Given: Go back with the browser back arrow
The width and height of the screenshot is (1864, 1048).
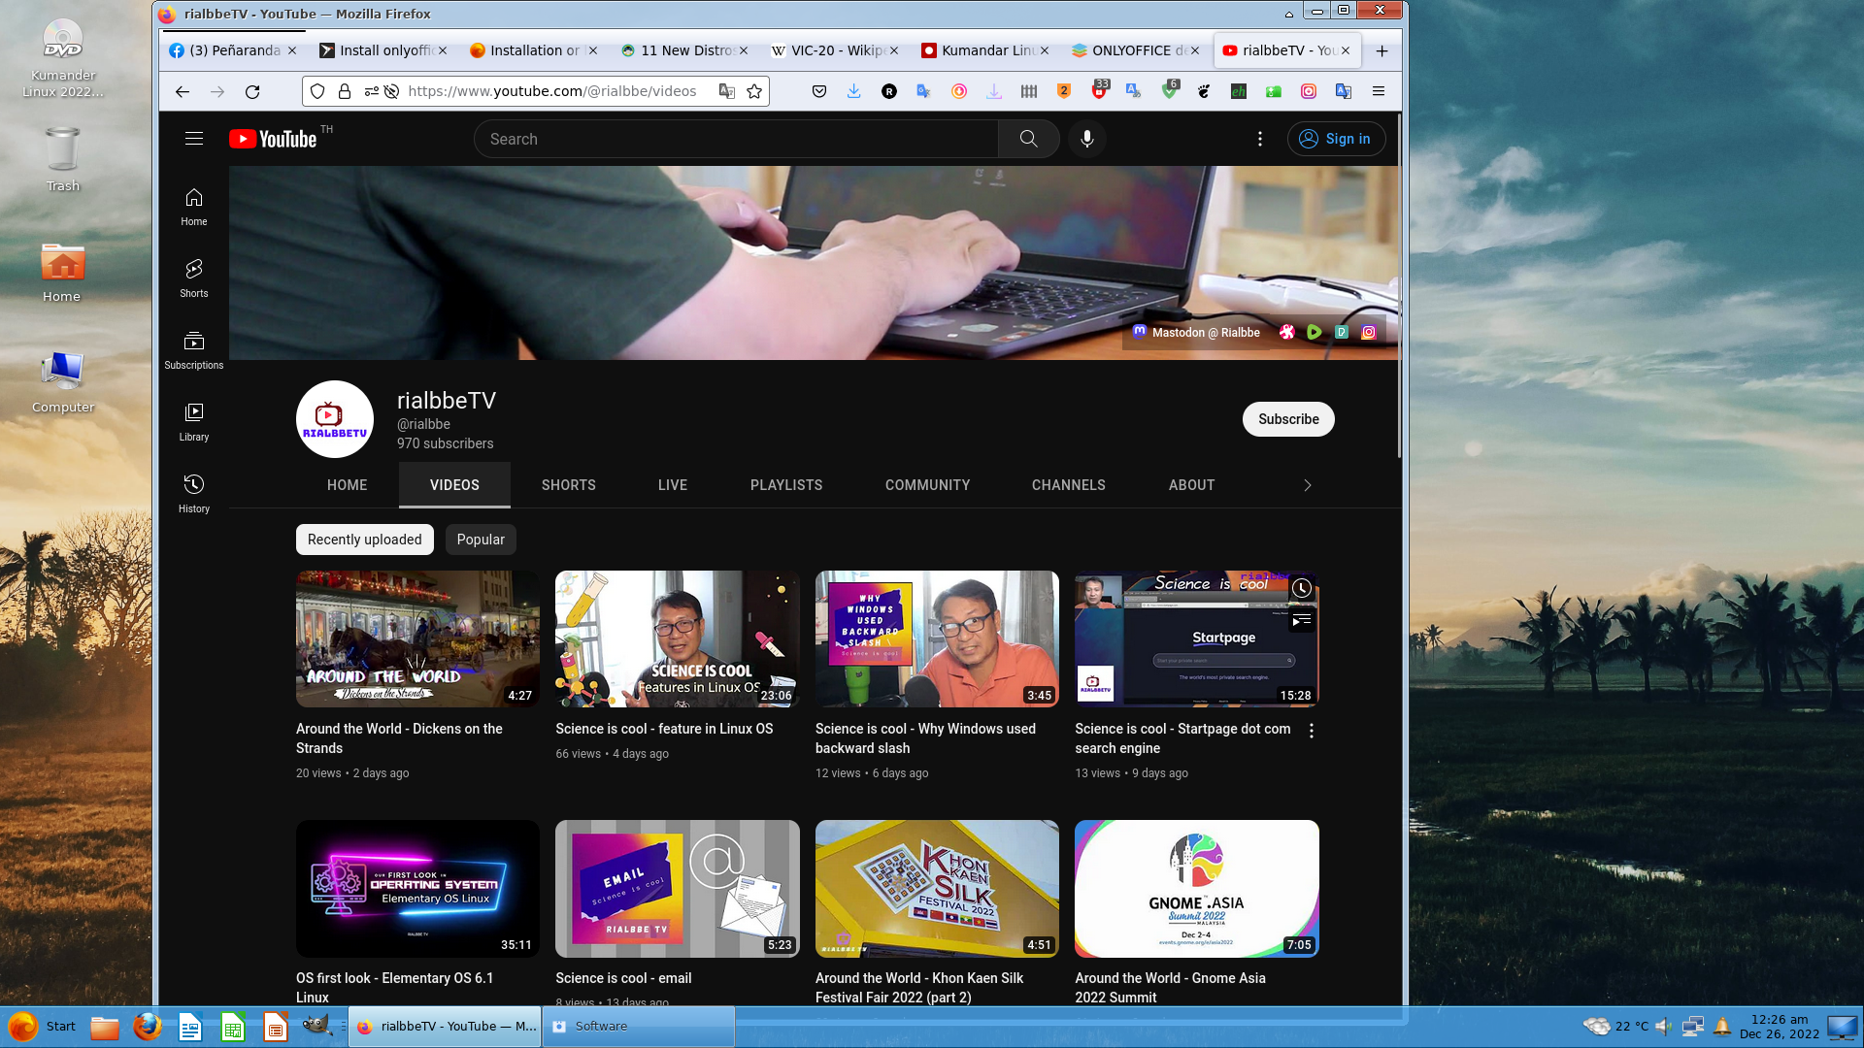Looking at the screenshot, I should (183, 91).
